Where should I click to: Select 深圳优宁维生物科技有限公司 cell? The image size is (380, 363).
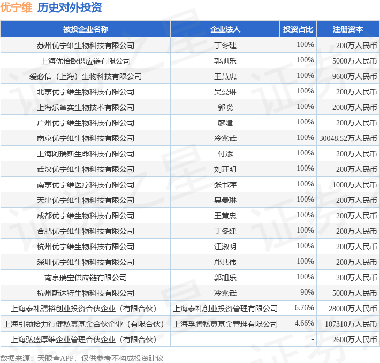point(86,262)
